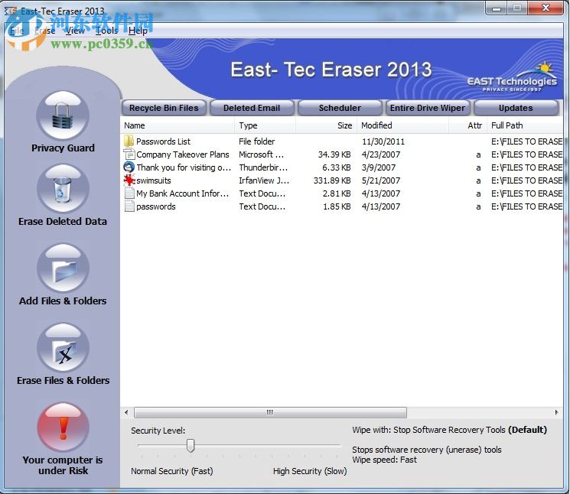Open the Tools menu
Screen dimensions: 570x494
(x=106, y=31)
